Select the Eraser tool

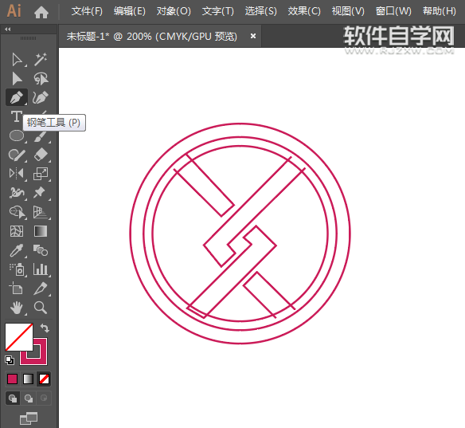click(x=41, y=155)
